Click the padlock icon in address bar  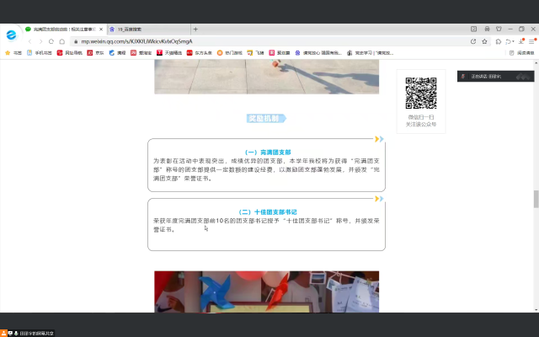click(76, 41)
